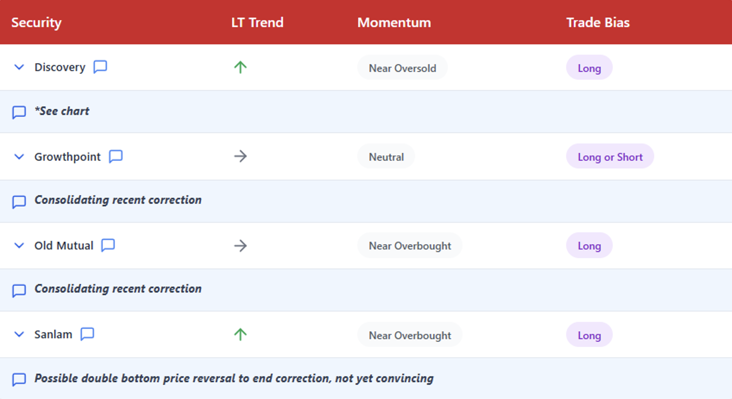
Task: Click green up arrow in Discovery row
Action: 240,67
